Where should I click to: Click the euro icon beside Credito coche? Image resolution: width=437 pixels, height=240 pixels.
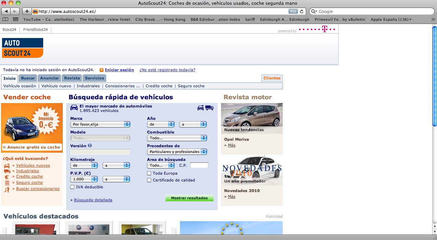click(x=7, y=177)
